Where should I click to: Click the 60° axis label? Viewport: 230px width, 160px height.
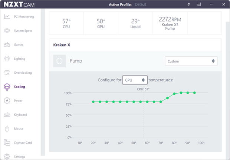click(x=147, y=143)
